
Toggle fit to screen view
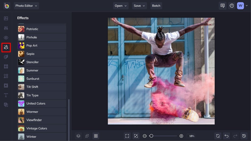[x=127, y=136]
